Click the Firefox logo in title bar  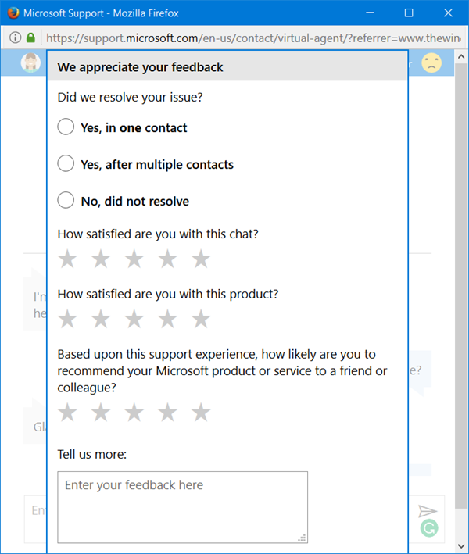(x=11, y=13)
